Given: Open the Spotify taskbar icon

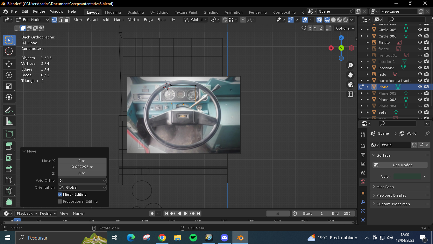Looking at the screenshot, I should [193, 238].
